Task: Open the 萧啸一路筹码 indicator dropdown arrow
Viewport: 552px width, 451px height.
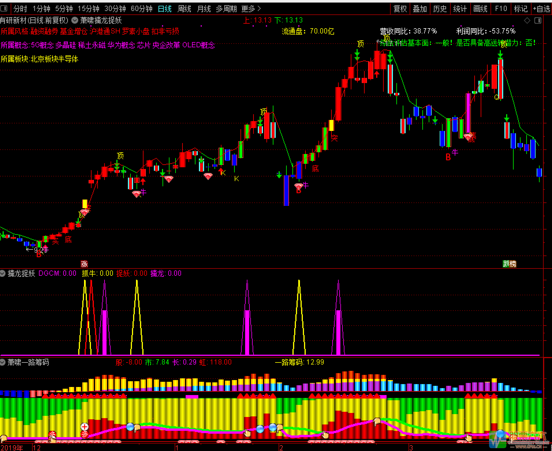Action: click(3, 362)
